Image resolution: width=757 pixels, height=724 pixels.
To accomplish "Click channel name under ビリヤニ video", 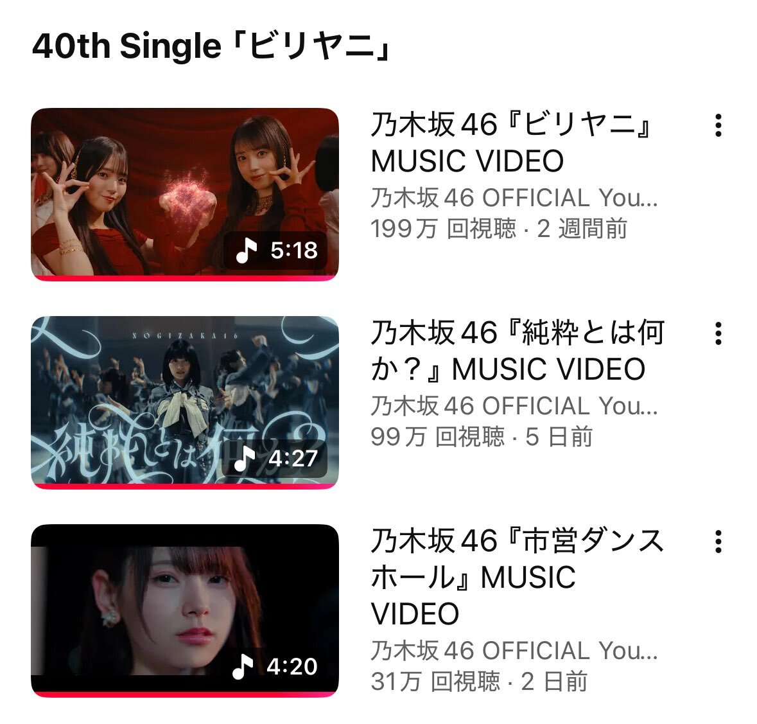I will click(514, 198).
